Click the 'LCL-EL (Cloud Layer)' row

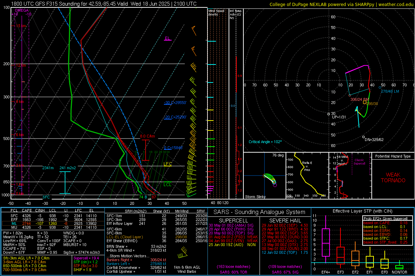tap(157, 237)
